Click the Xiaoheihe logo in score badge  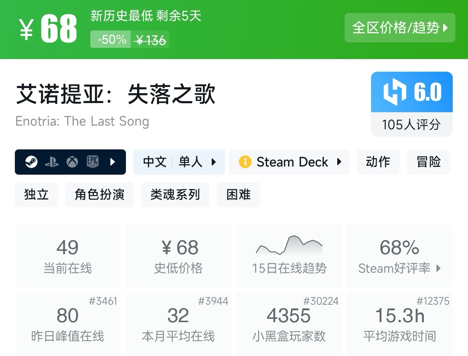point(394,92)
